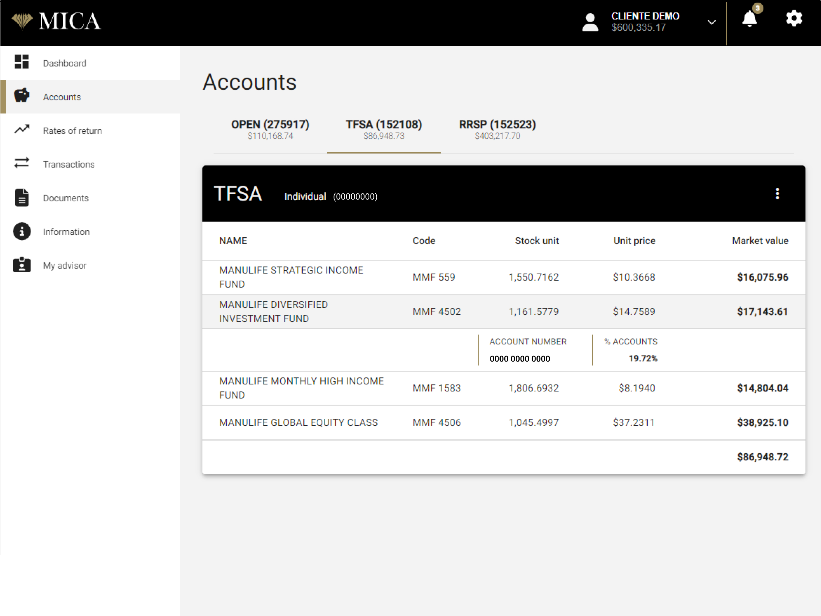The image size is (821, 616).
Task: Click stock unit 1,161.5779
Action: pyautogui.click(x=534, y=311)
